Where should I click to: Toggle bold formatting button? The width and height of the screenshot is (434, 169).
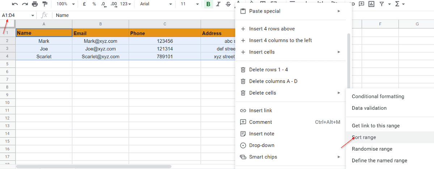click(x=208, y=4)
